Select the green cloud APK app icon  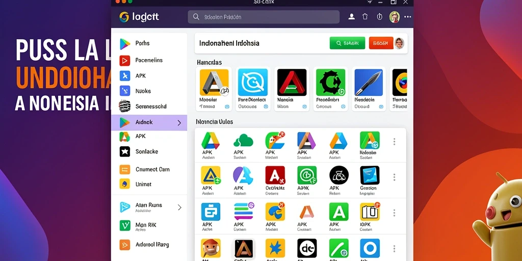pos(243,141)
